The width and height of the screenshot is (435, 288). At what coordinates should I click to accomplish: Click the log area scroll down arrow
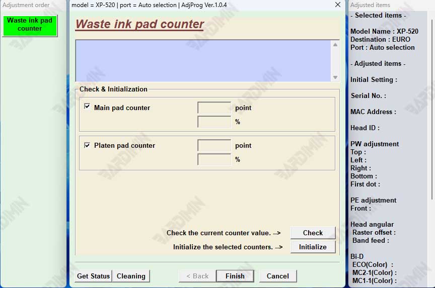(335, 77)
